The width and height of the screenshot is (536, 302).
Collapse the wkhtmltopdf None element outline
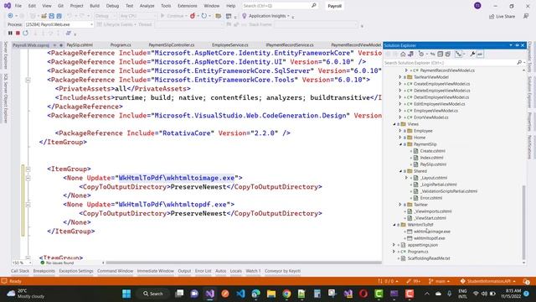[28, 205]
